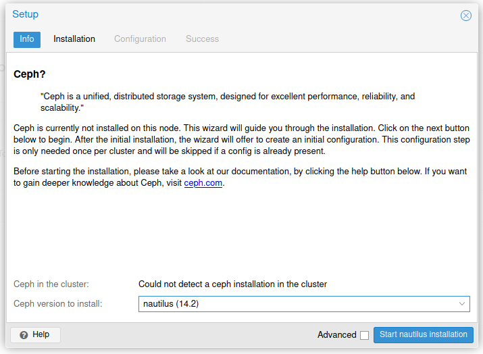Open Help documentation button
The height and width of the screenshot is (354, 483).
(x=35, y=334)
